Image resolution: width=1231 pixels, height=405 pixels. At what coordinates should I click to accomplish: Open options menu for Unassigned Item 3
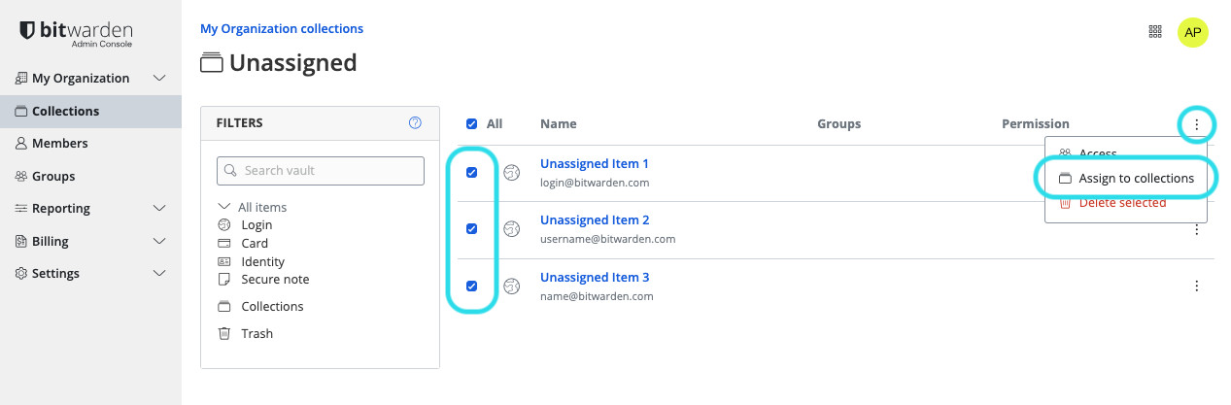click(1196, 286)
